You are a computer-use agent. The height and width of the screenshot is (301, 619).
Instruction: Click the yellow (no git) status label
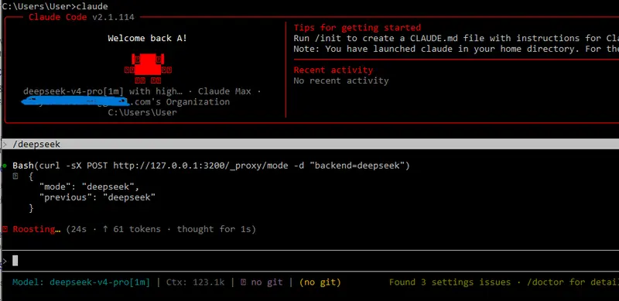pyautogui.click(x=320, y=282)
